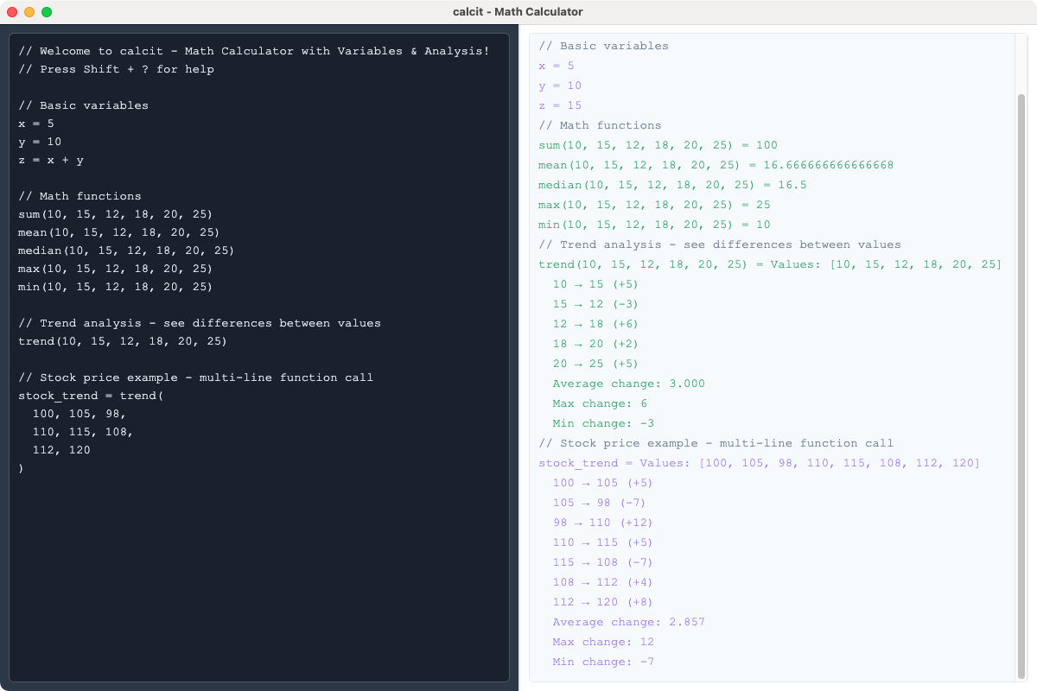
Task: Click the median function line in the editor
Action: [126, 250]
